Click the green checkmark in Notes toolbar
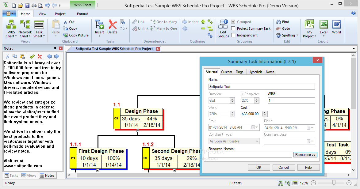The image size is (360, 189). pos(32,56)
